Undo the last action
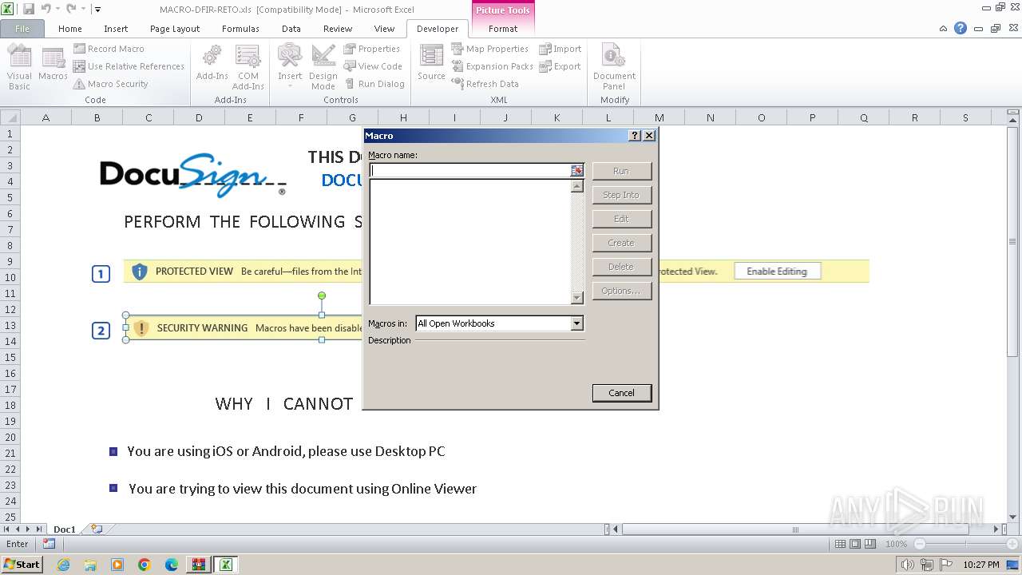Screen dimensions: 1022x575 pos(46,10)
